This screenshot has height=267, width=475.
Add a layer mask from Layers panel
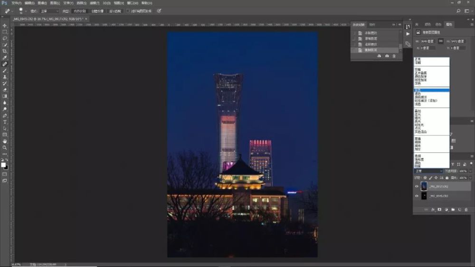coord(439,210)
